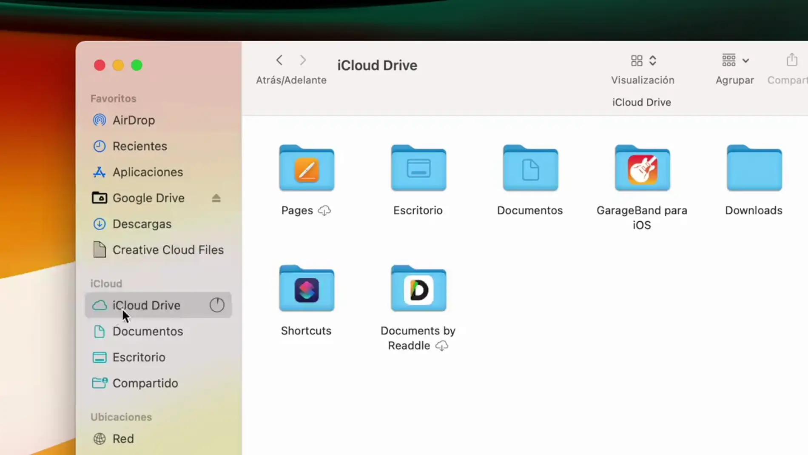The image size is (808, 455).
Task: Open Compartido under the iCloud section
Action: click(x=145, y=383)
